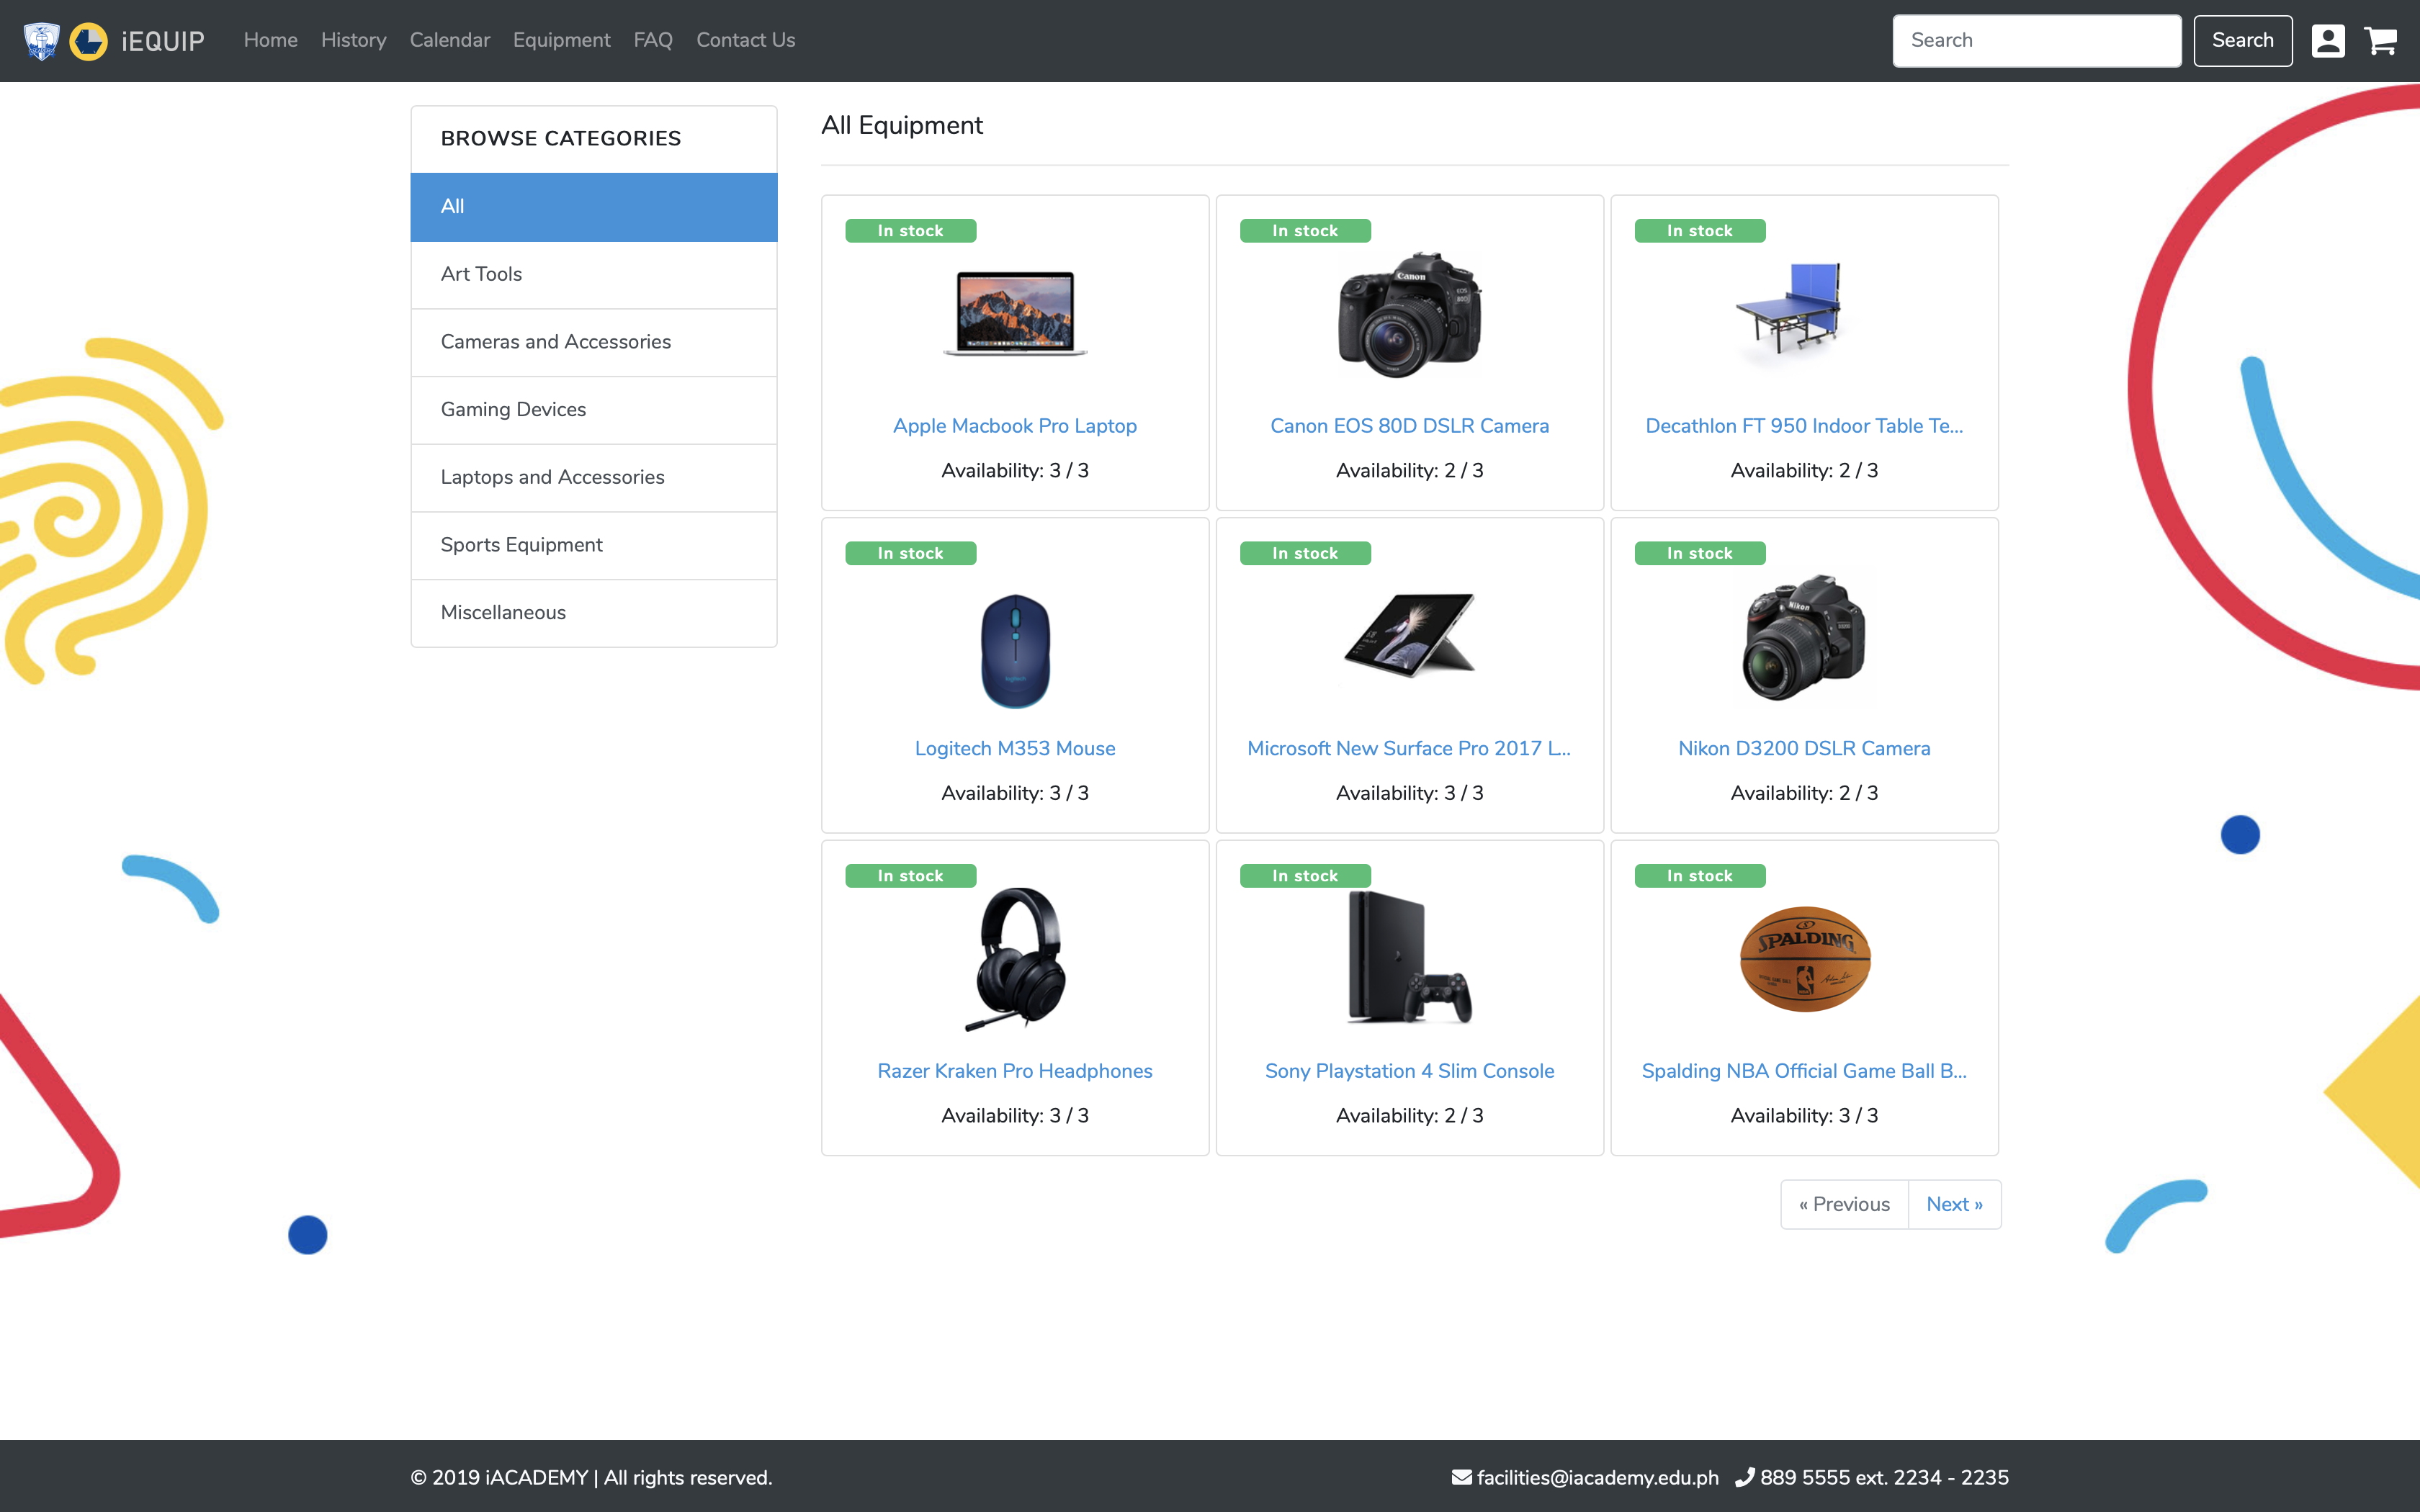Open the user account profile icon
Screen dimensions: 2420x1512
[x=2328, y=41]
